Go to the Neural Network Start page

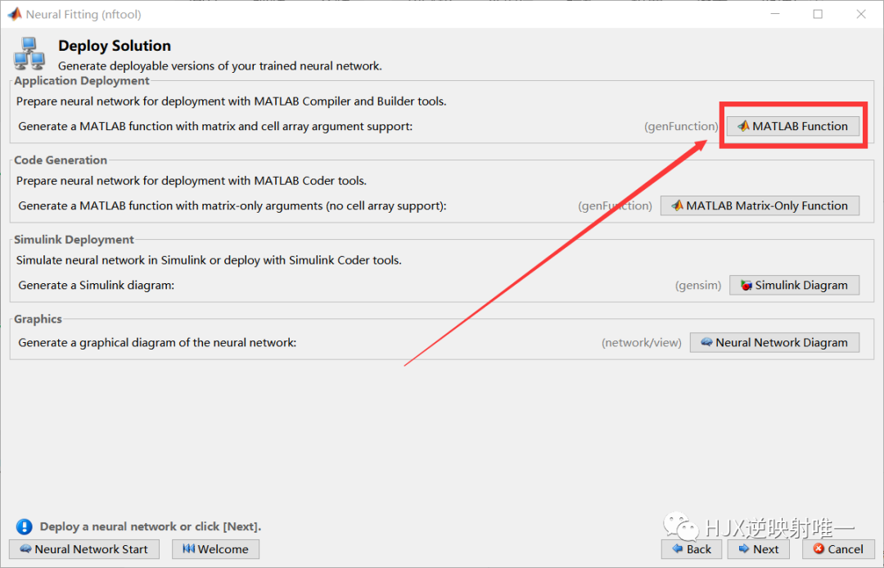point(84,549)
